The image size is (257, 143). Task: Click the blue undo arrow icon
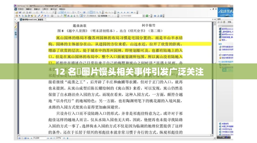(41, 12)
